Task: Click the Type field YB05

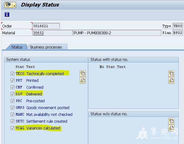Action: point(178,26)
